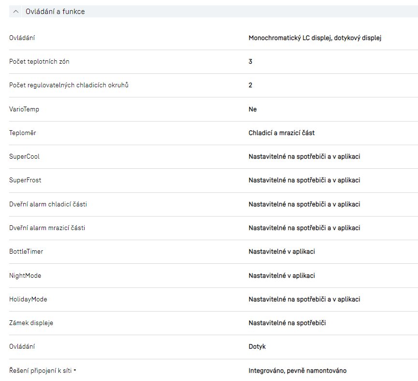This screenshot has height=381, width=418.
Task: Click the Dveřní alarm chladicí části label
Action: [48, 204]
